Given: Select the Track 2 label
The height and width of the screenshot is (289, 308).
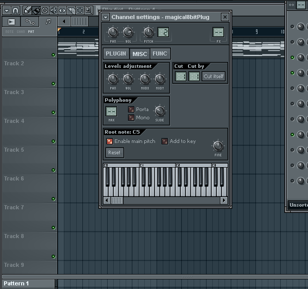Looking at the screenshot, I should click(x=14, y=64).
